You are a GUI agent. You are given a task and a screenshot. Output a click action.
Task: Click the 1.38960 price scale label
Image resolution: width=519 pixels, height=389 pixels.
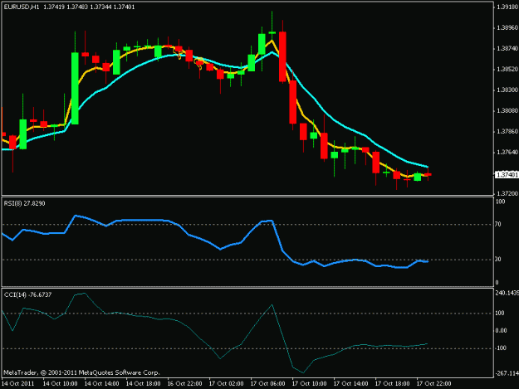pyautogui.click(x=507, y=27)
